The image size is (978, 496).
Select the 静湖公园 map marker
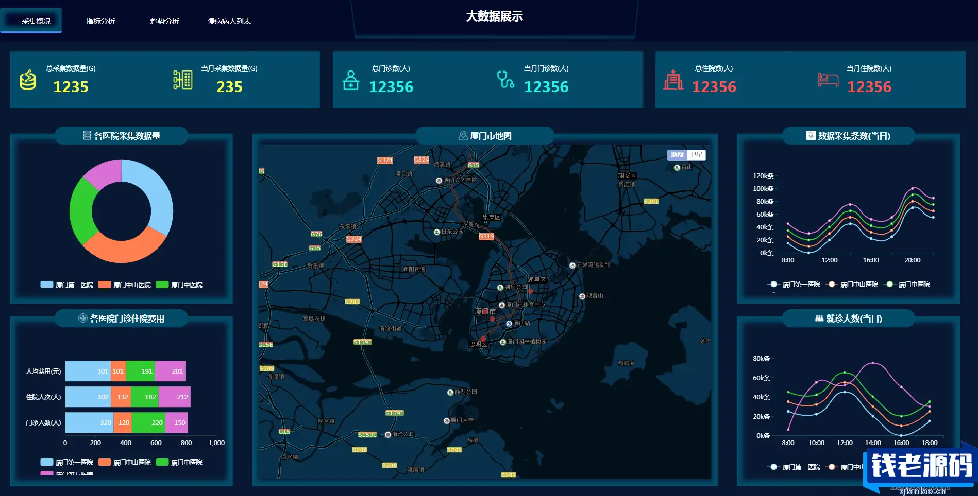pyautogui.click(x=450, y=393)
